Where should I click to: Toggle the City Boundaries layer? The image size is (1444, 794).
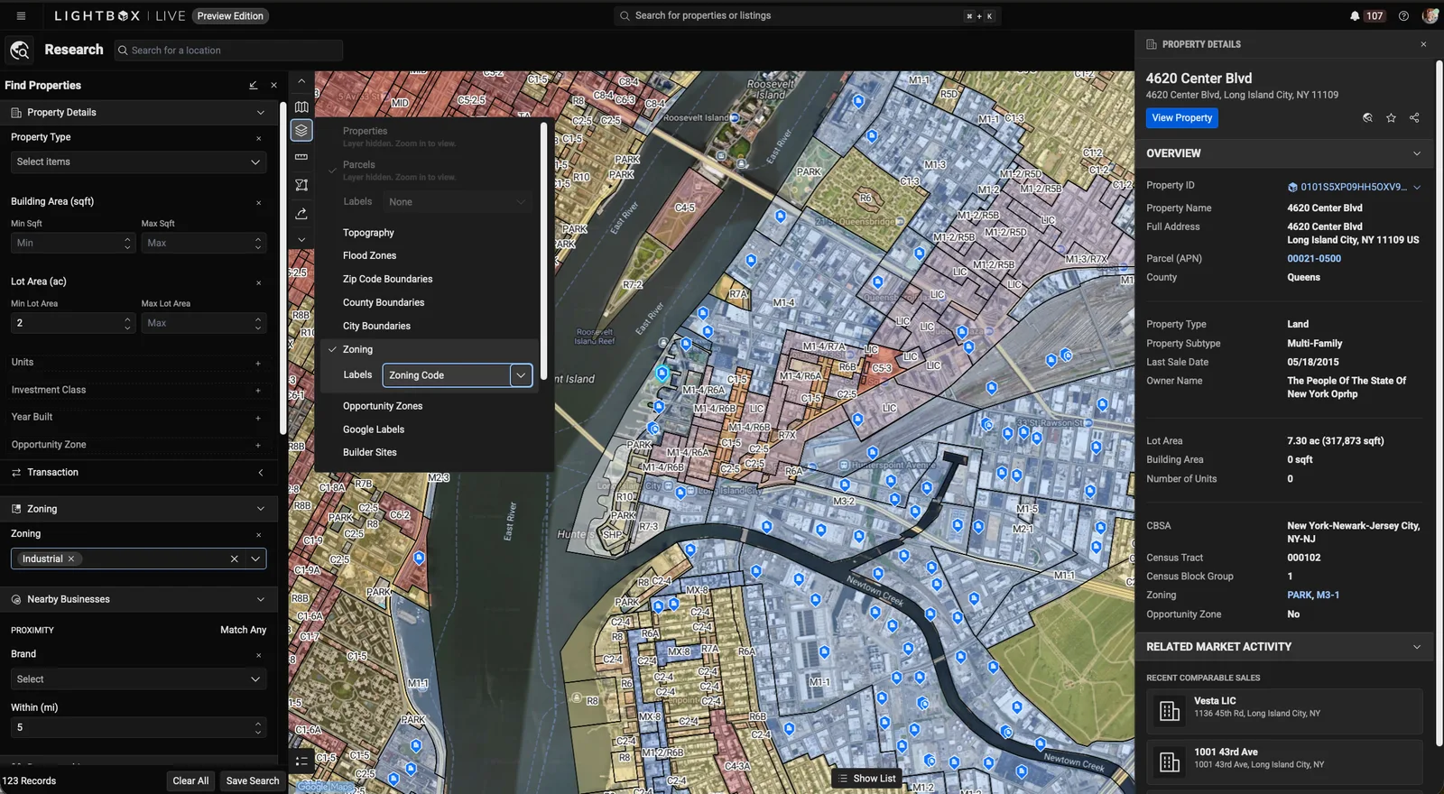376,326
